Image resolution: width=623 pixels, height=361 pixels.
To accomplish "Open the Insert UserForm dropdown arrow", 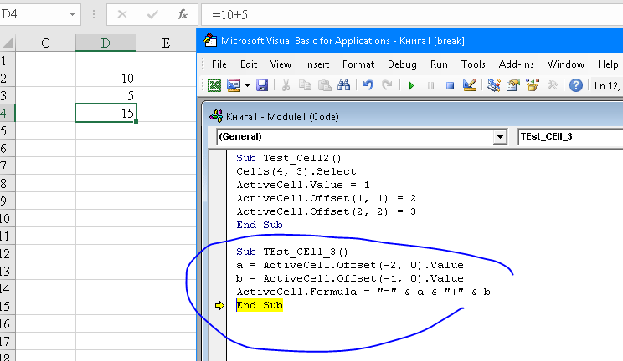I will pos(247,85).
